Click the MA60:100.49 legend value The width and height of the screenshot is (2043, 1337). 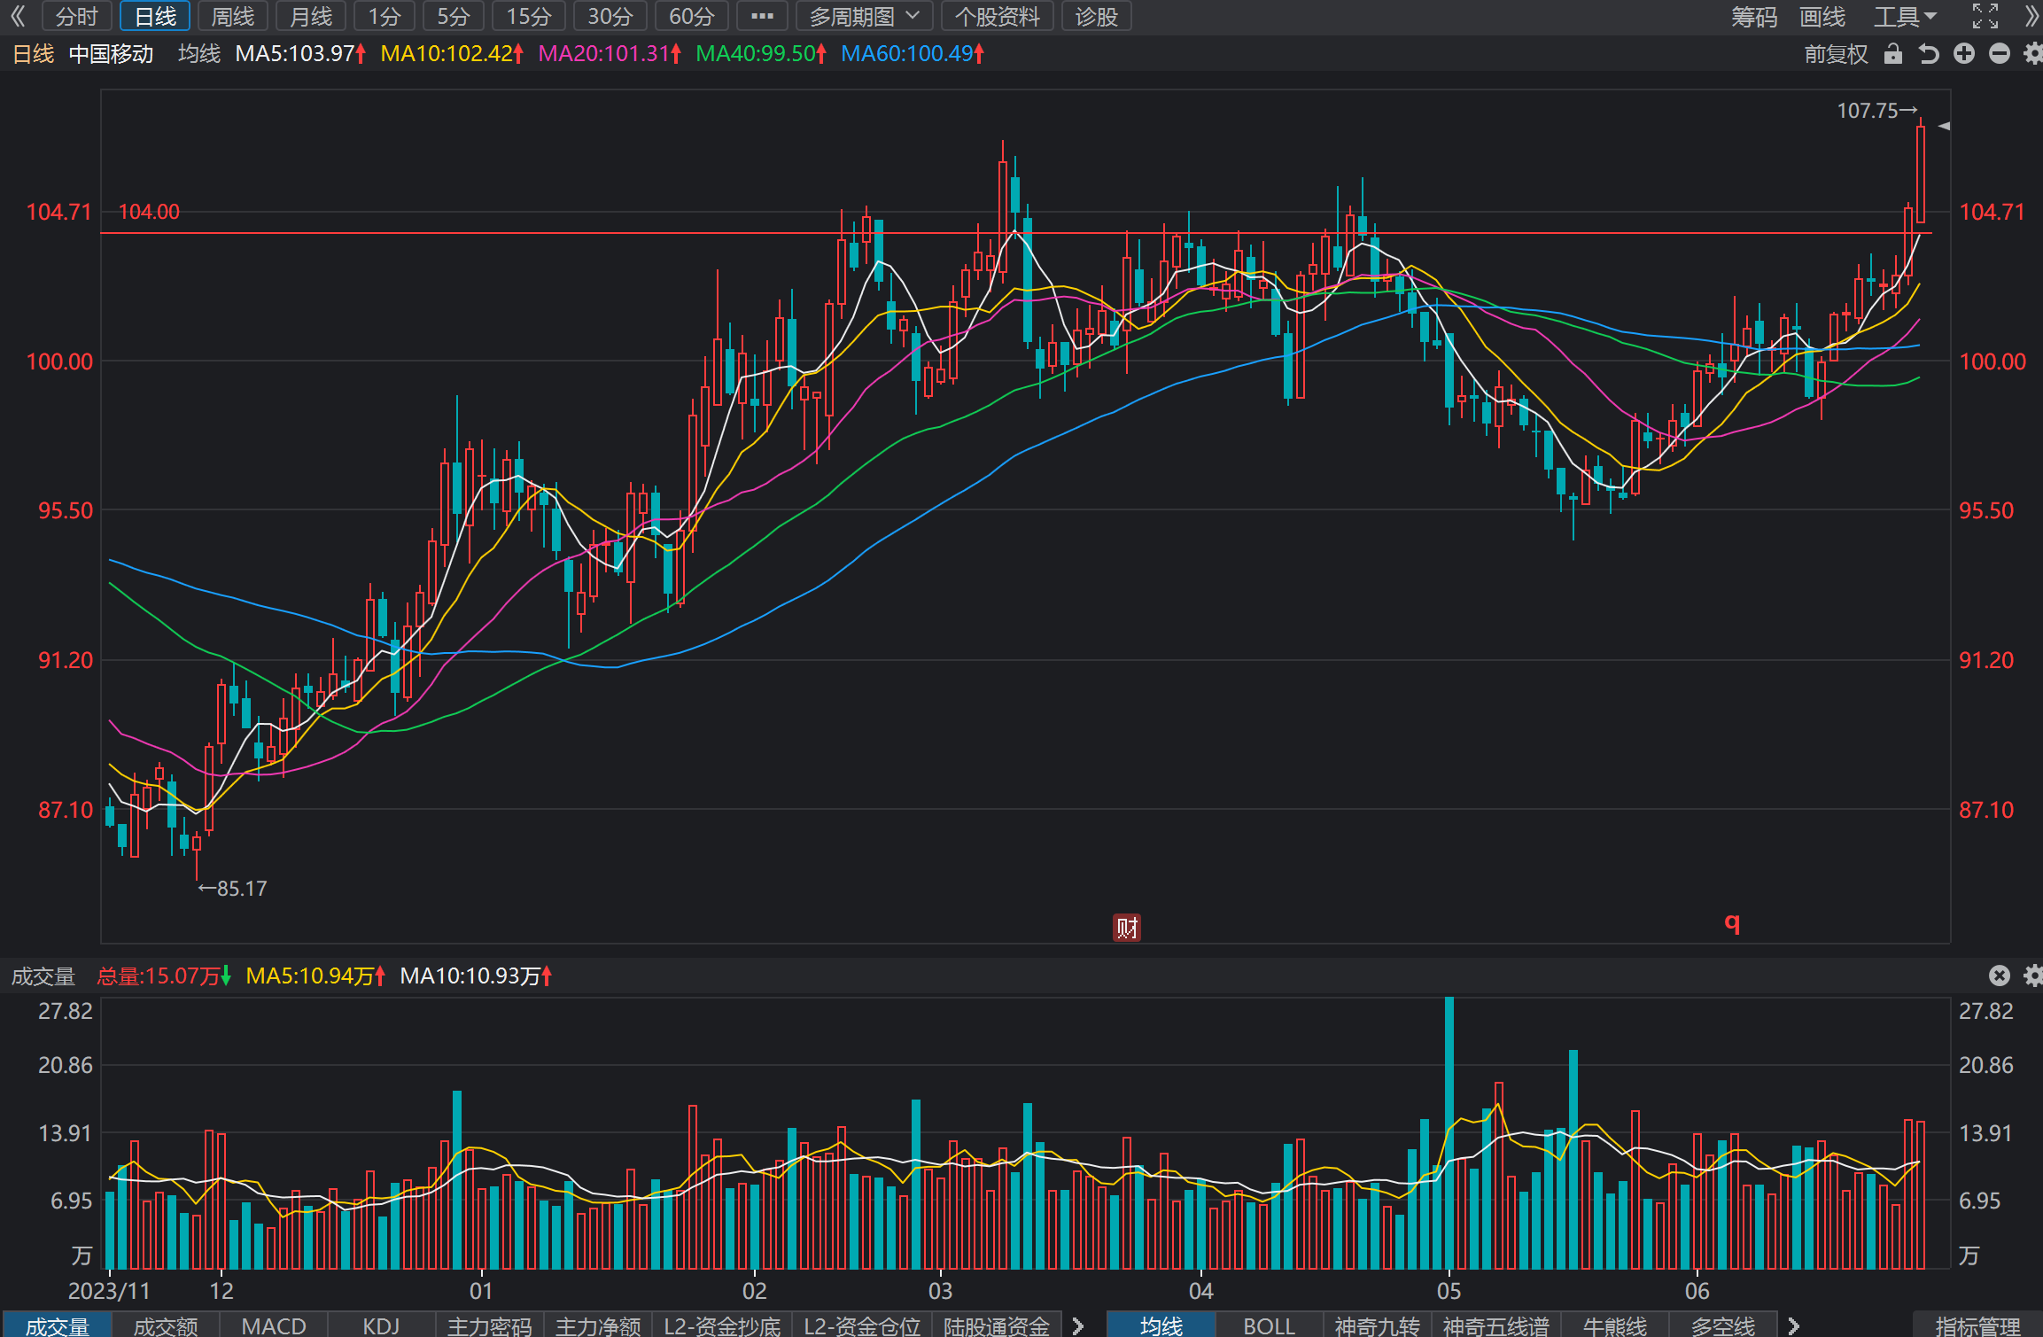point(913,54)
